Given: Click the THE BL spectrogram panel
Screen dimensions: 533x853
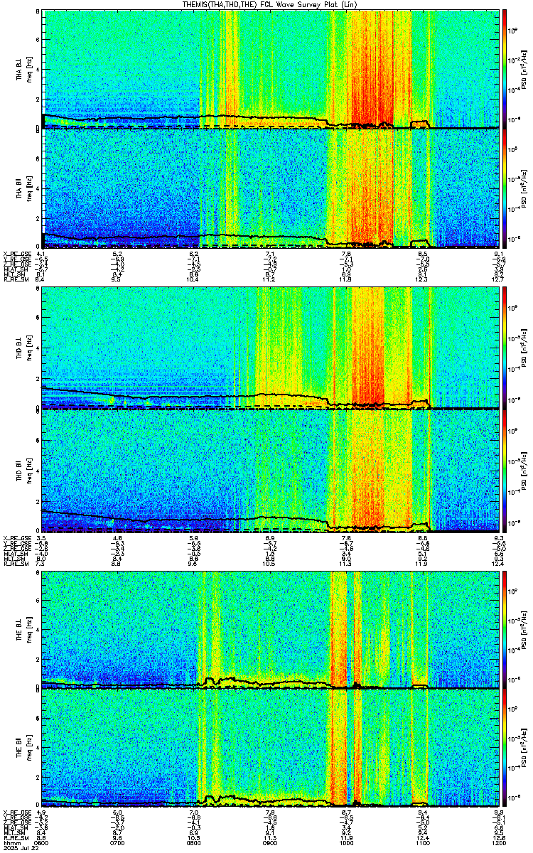Looking at the screenshot, I should coord(271,630).
